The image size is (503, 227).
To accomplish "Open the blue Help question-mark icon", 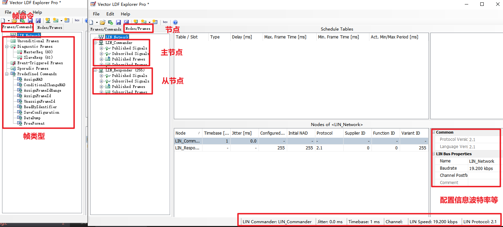I will click(175, 22).
